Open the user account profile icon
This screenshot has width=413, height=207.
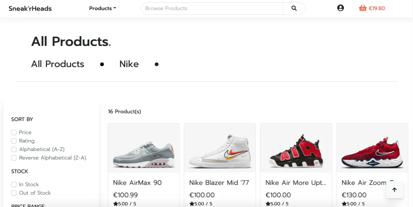340,8
